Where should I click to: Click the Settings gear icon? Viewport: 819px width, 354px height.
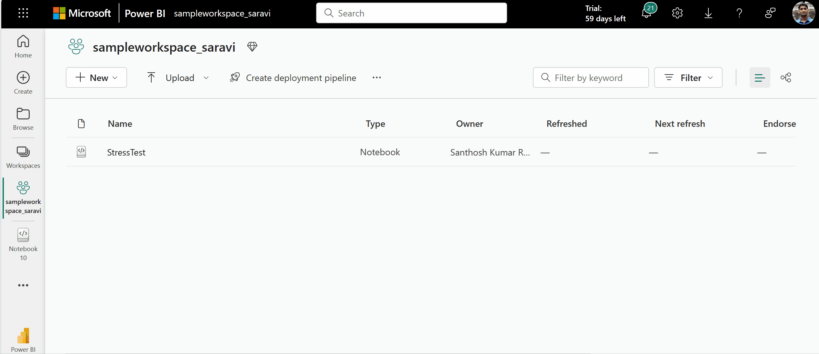point(678,13)
